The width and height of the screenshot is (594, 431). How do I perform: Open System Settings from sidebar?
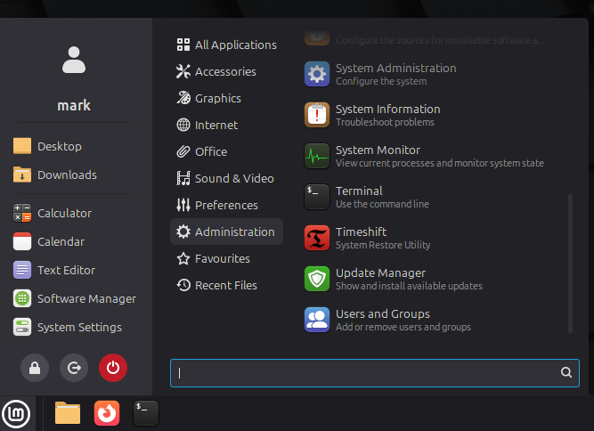point(68,327)
